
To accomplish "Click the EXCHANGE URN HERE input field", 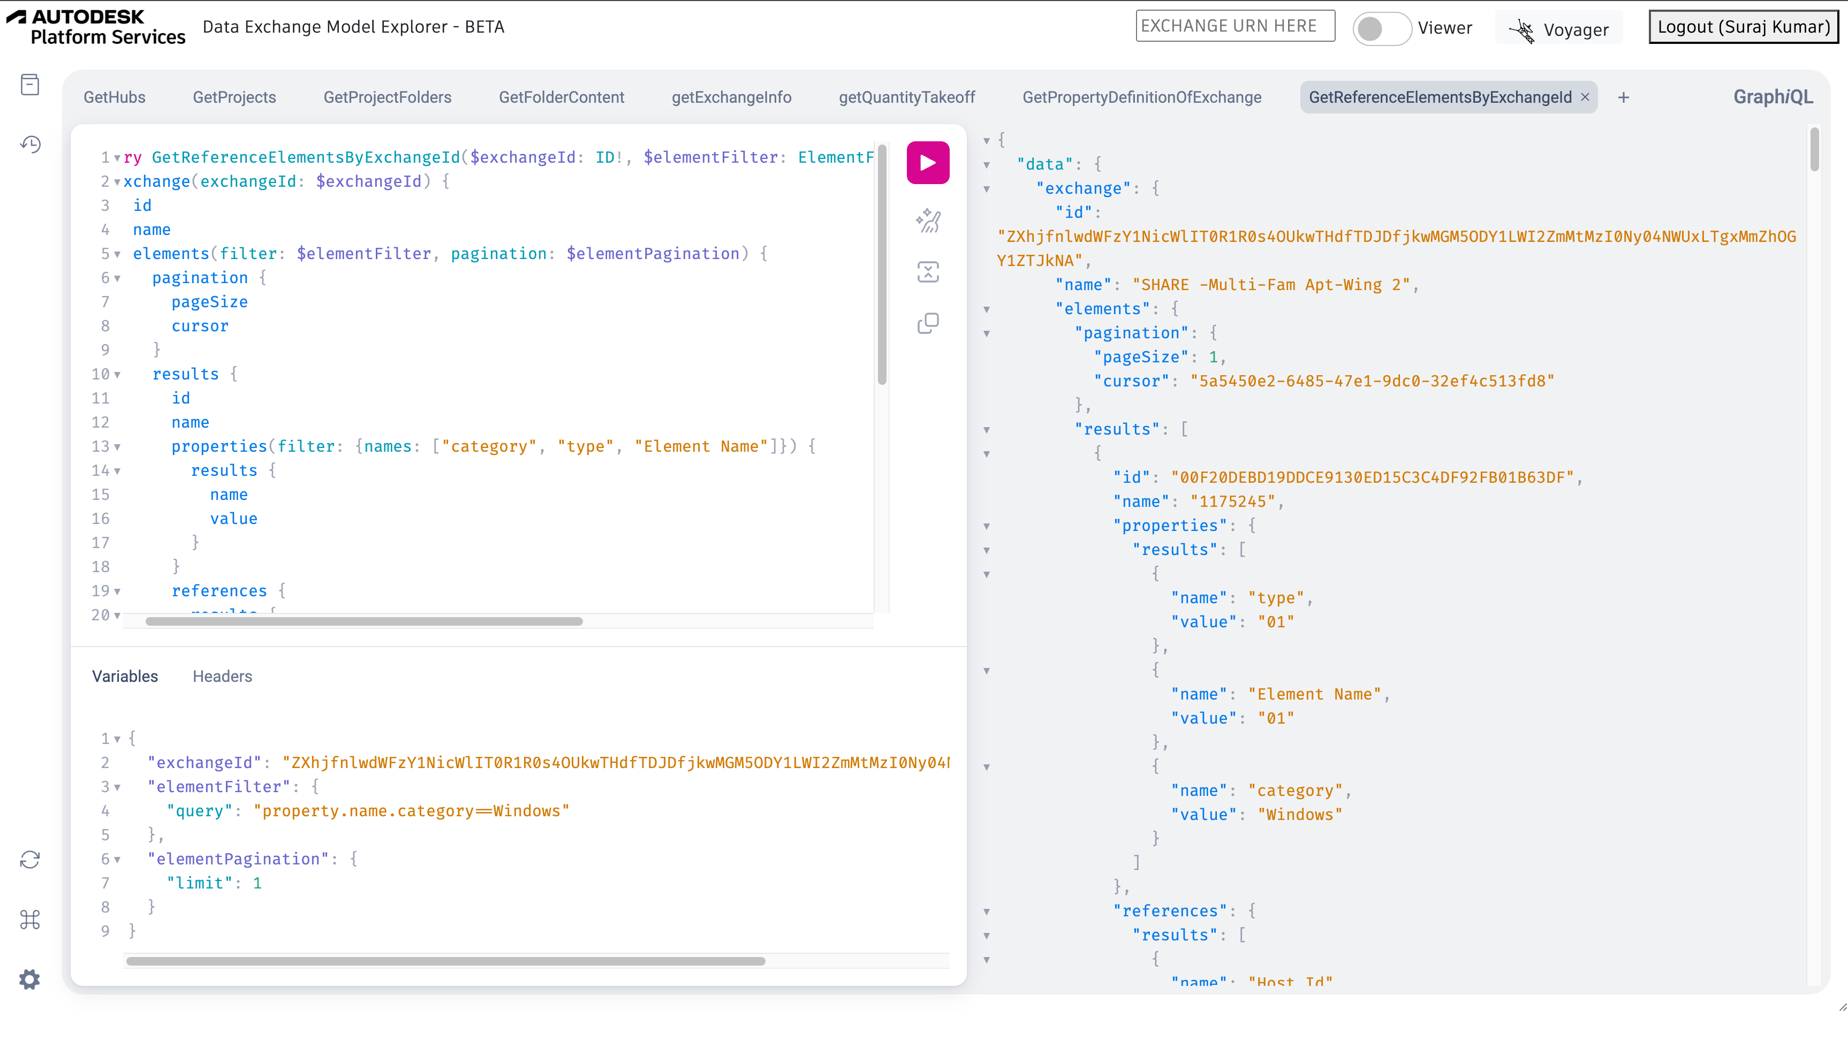I will (x=1234, y=26).
